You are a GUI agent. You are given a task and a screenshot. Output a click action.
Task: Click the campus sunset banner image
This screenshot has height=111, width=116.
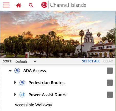(x=58, y=34)
